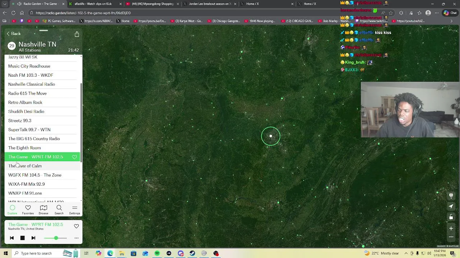This screenshot has height=258, width=460.
Task: Open Windows Start menu
Action: (x=5, y=253)
